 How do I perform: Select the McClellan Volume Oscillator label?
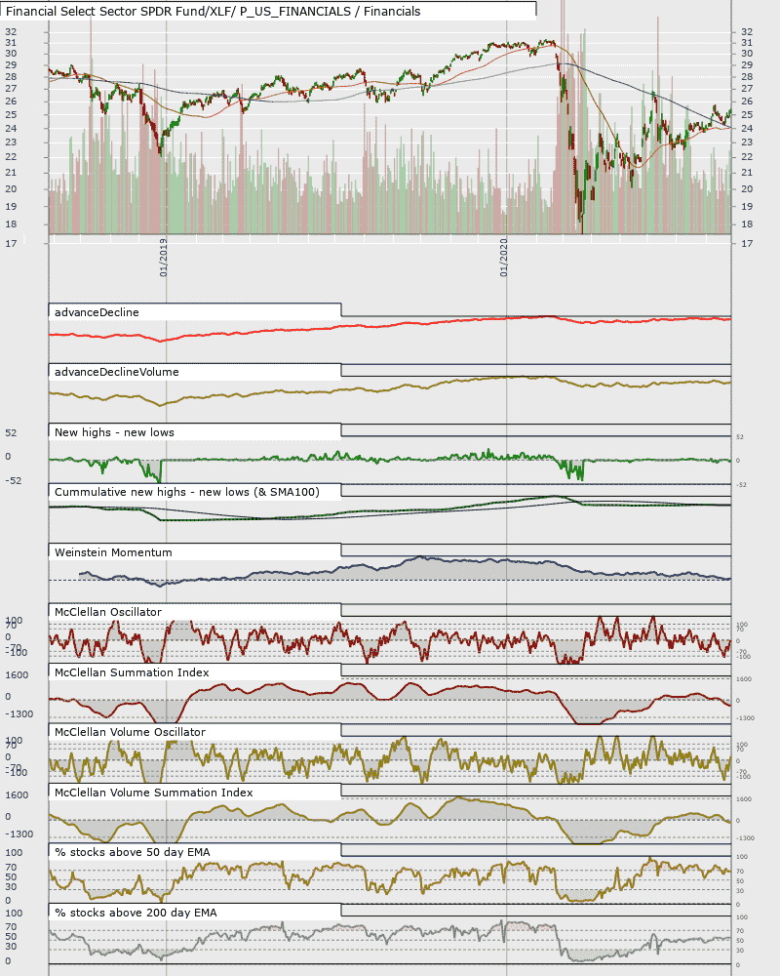(x=130, y=733)
